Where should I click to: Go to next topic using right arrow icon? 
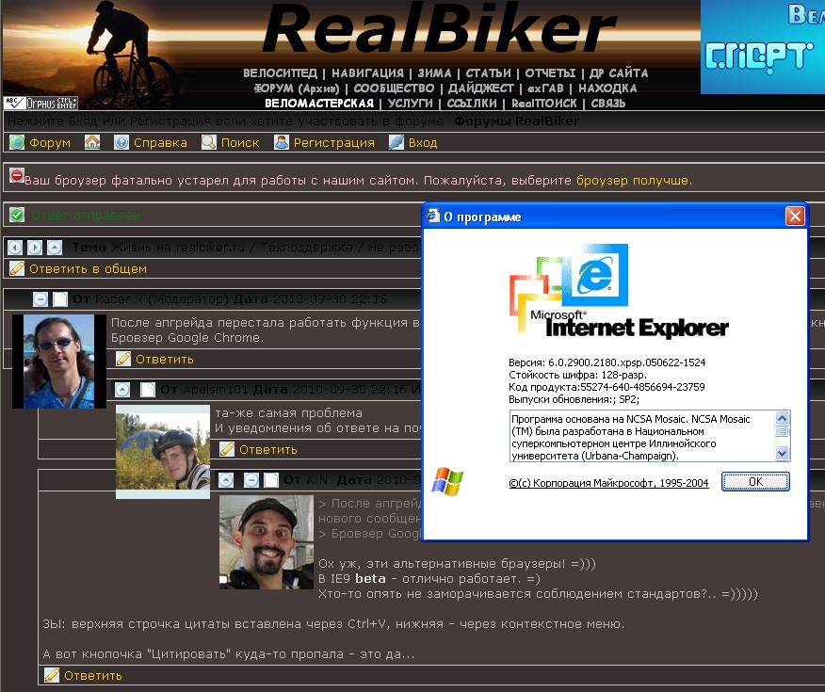pyautogui.click(x=34, y=248)
